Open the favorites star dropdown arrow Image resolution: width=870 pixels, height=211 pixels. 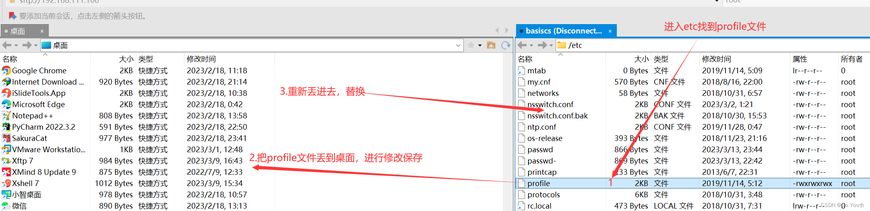pyautogui.click(x=480, y=46)
